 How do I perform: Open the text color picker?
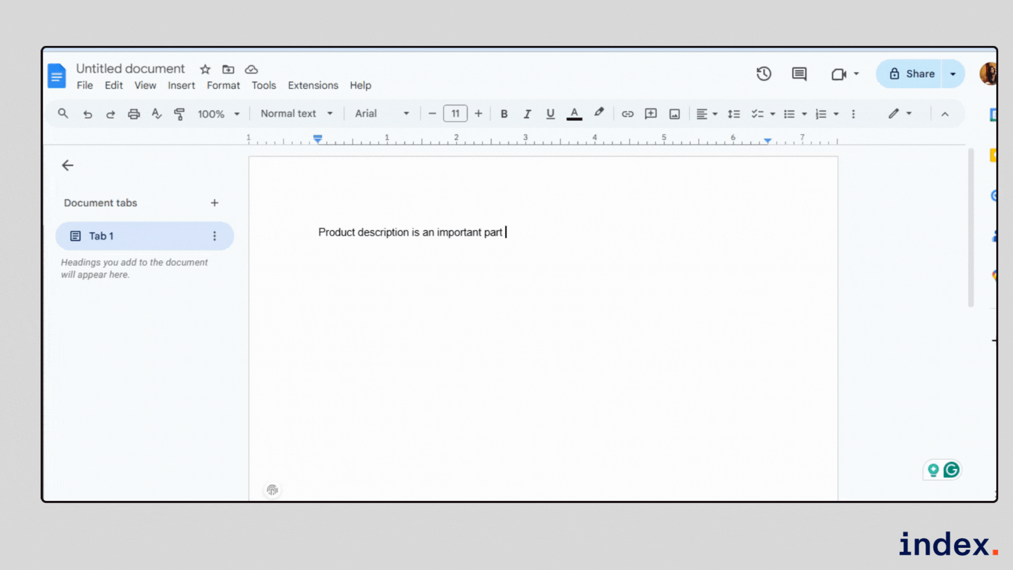(574, 114)
